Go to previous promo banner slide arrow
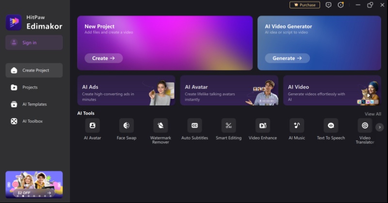Viewport: 388px width, 203px height. (x=9, y=185)
